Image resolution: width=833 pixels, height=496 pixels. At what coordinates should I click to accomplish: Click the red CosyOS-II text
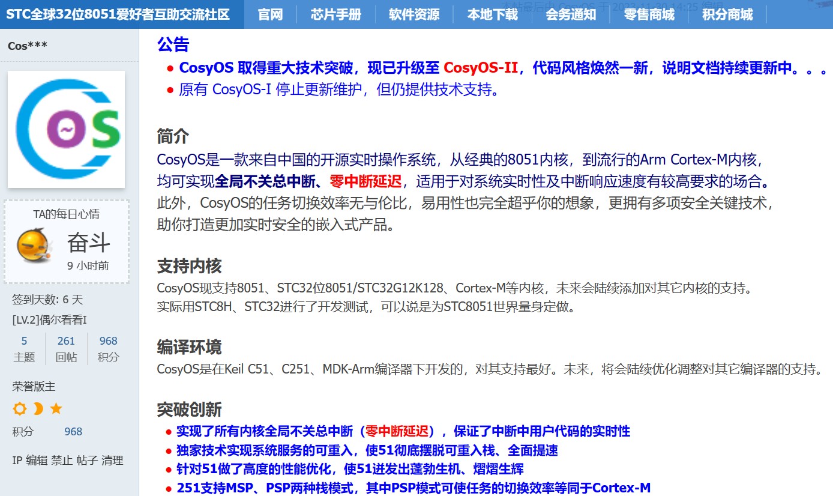(481, 68)
